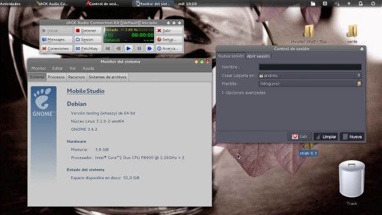The width and height of the screenshot is (382, 215).
Task: Click the JACK transport backward button
Action: (118, 48)
